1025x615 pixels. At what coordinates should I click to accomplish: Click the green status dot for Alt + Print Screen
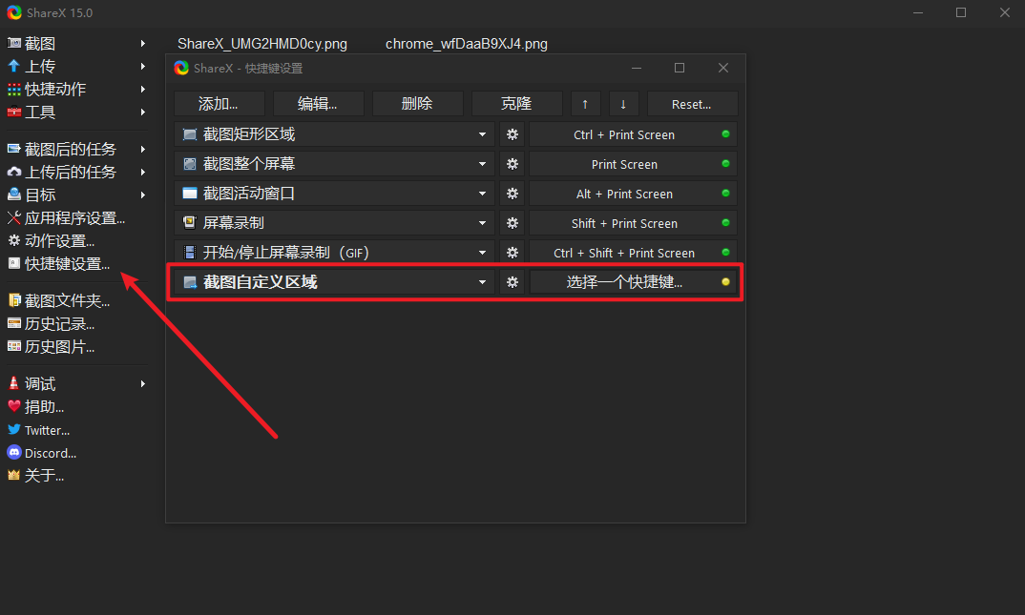(x=725, y=194)
